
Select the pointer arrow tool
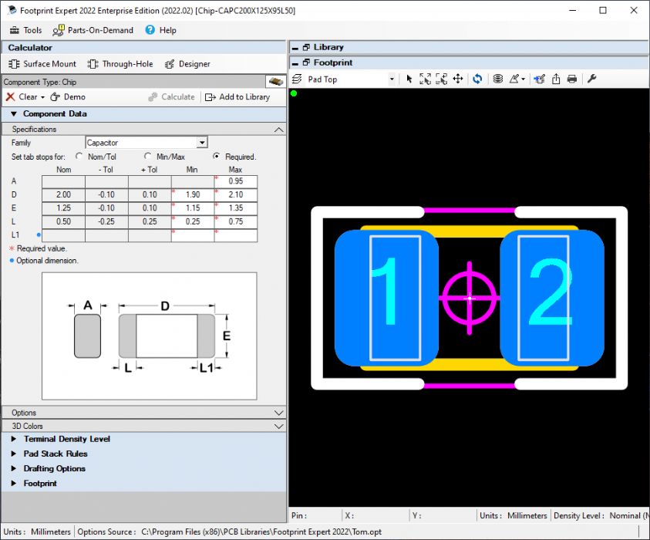pos(409,79)
